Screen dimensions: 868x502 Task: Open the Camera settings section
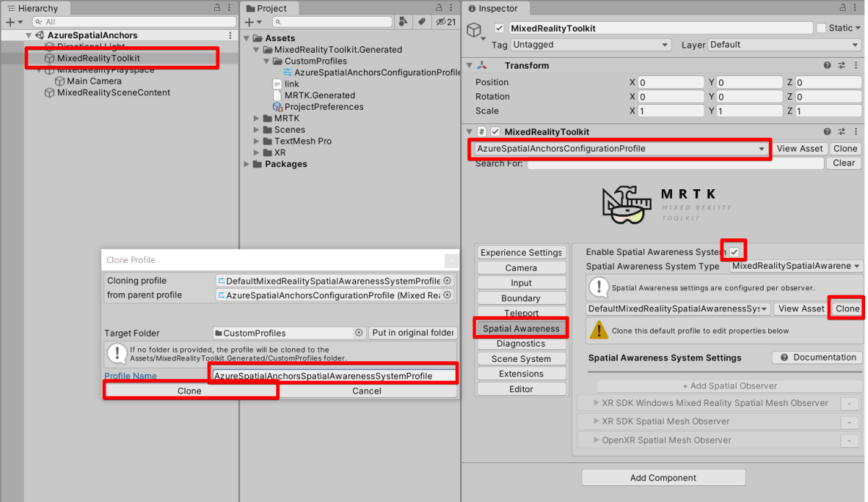(521, 268)
